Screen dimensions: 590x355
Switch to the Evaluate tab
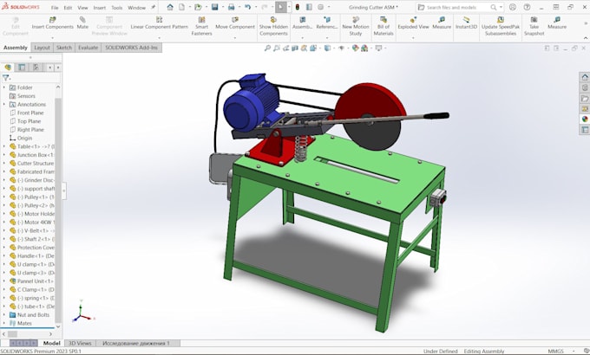(x=88, y=48)
